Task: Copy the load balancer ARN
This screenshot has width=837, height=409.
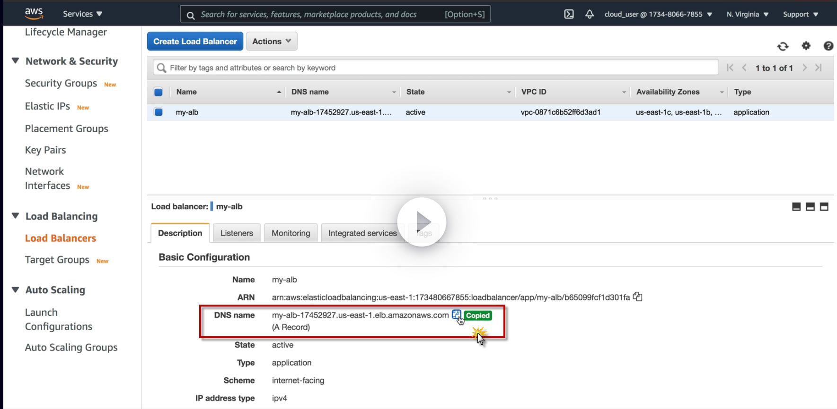Action: 638,297
